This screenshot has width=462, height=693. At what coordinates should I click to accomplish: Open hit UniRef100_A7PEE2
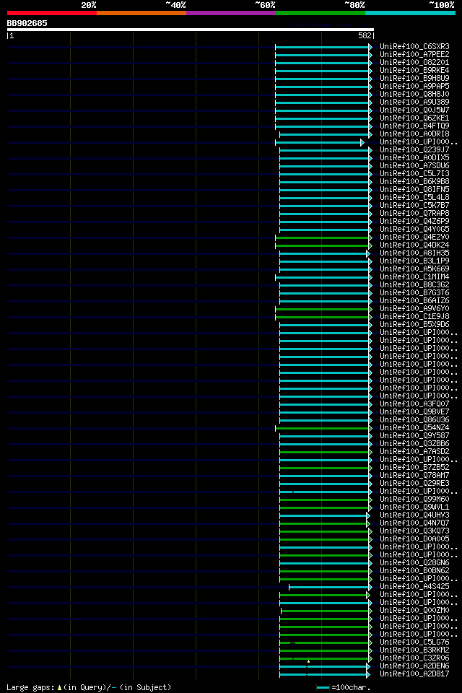point(414,54)
